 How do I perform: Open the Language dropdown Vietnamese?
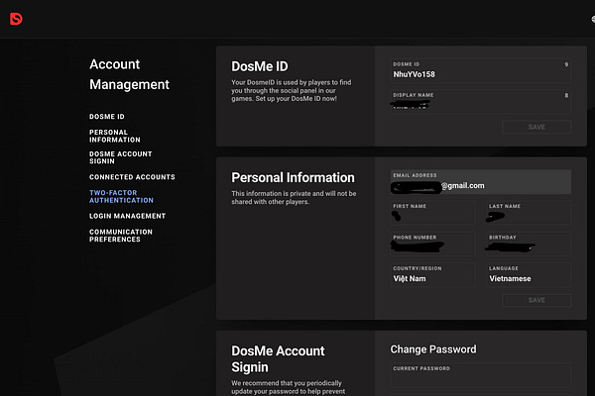pos(529,275)
